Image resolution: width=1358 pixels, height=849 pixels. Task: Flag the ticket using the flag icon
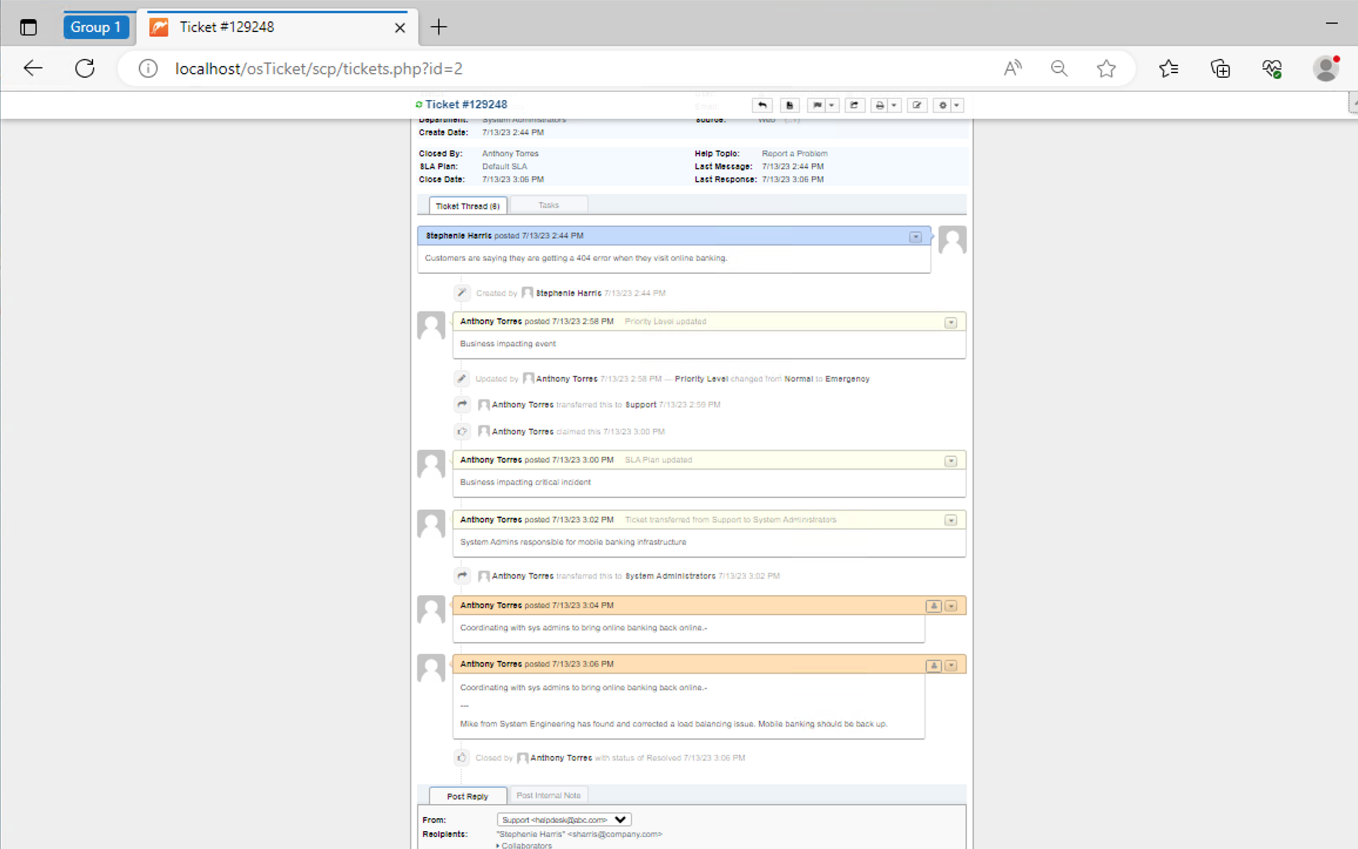817,105
